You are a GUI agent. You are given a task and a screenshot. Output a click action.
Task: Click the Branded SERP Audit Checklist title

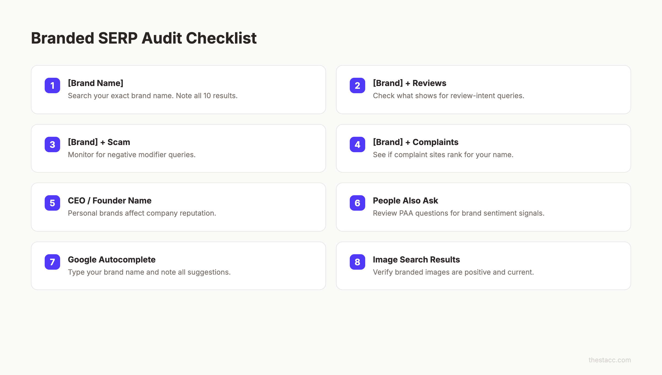pyautogui.click(x=144, y=38)
